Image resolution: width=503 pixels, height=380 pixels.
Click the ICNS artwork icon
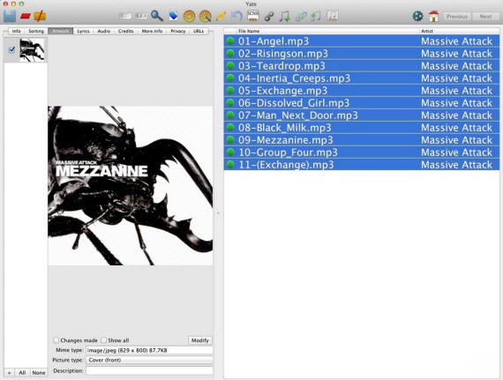[253, 16]
